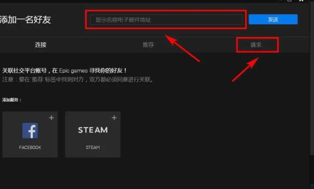314x189 pixels.
Task: Close the add friend window
Action: [301, 1]
